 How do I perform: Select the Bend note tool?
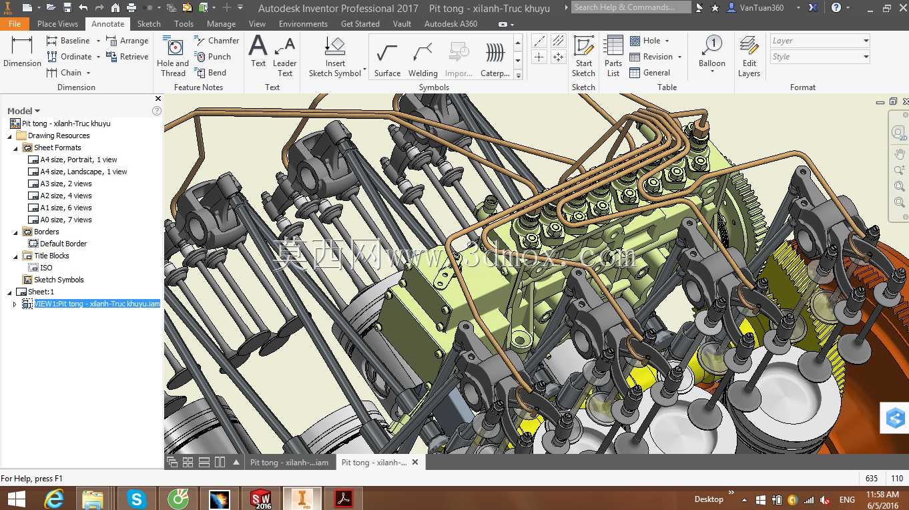pyautogui.click(x=210, y=73)
